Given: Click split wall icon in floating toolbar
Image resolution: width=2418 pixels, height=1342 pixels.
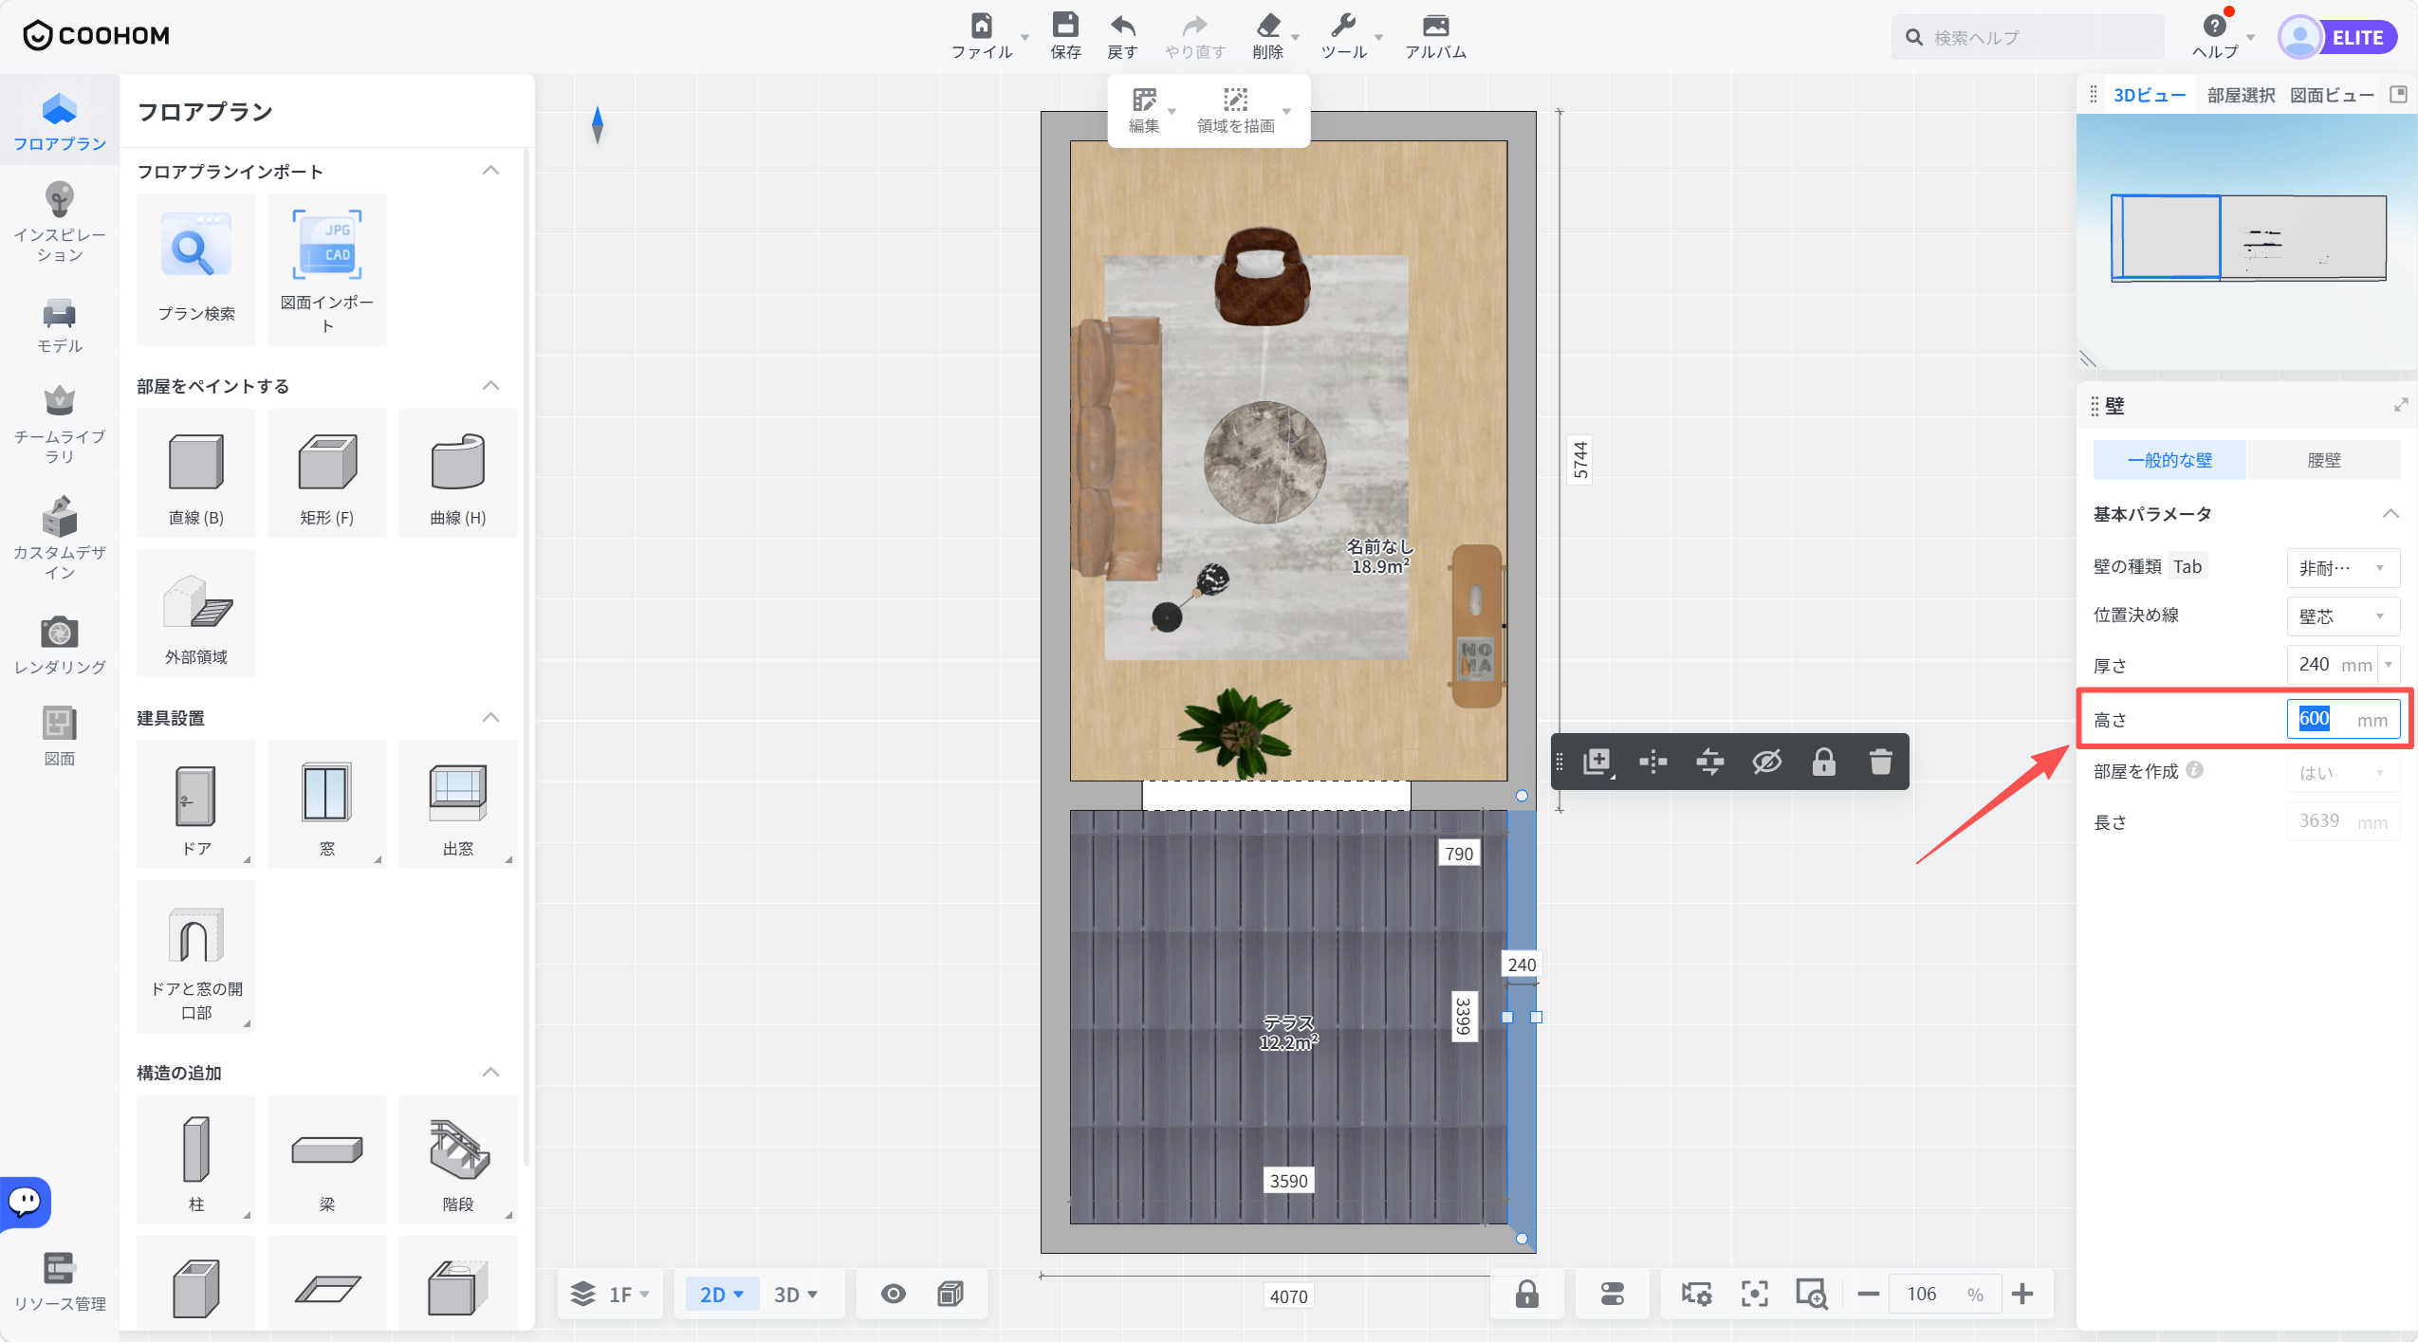Looking at the screenshot, I should pyautogui.click(x=1652, y=762).
